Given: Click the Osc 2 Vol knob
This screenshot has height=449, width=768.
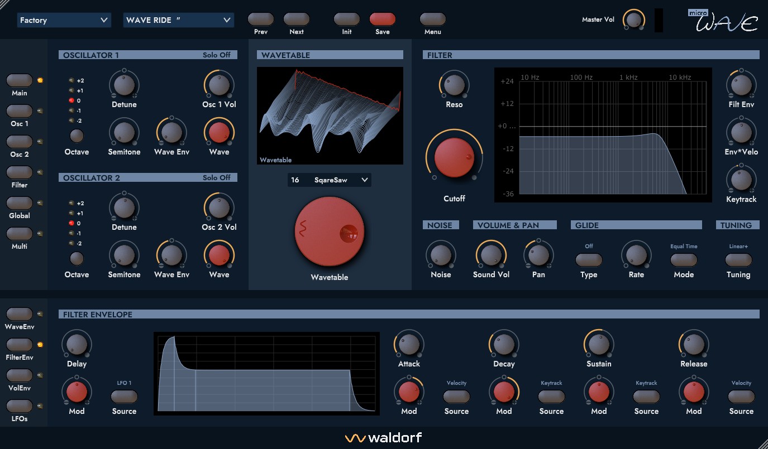Looking at the screenshot, I should click(x=219, y=207).
